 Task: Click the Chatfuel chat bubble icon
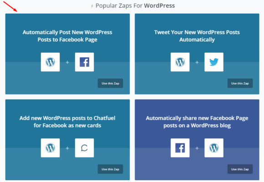point(84,148)
